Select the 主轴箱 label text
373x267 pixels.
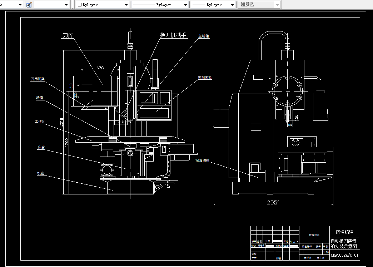(x=204, y=36)
